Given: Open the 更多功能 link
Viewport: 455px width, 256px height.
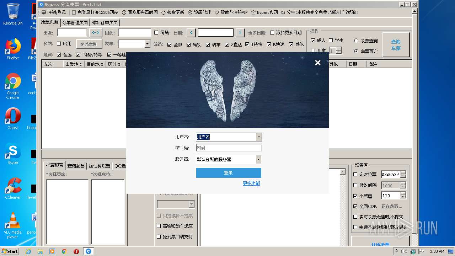Looking at the screenshot, I should click(251, 183).
